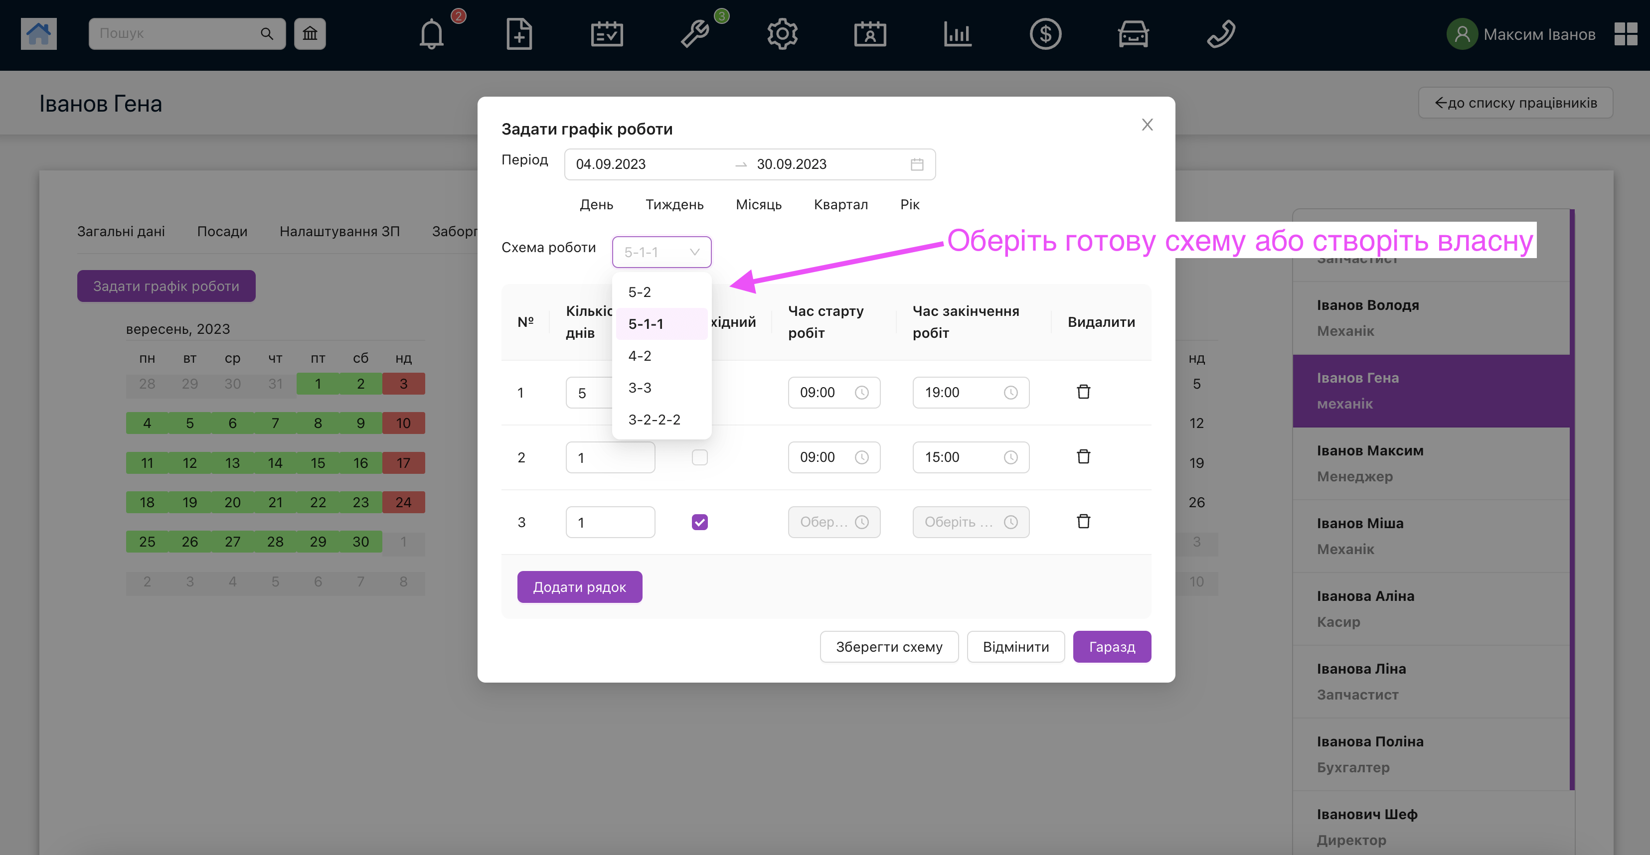Open the notifications bell icon
The image size is (1650, 855).
[431, 34]
